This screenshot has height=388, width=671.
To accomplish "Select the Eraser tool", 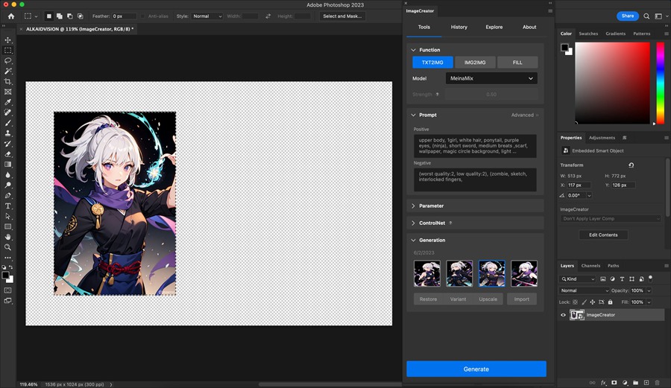I will tap(7, 154).
